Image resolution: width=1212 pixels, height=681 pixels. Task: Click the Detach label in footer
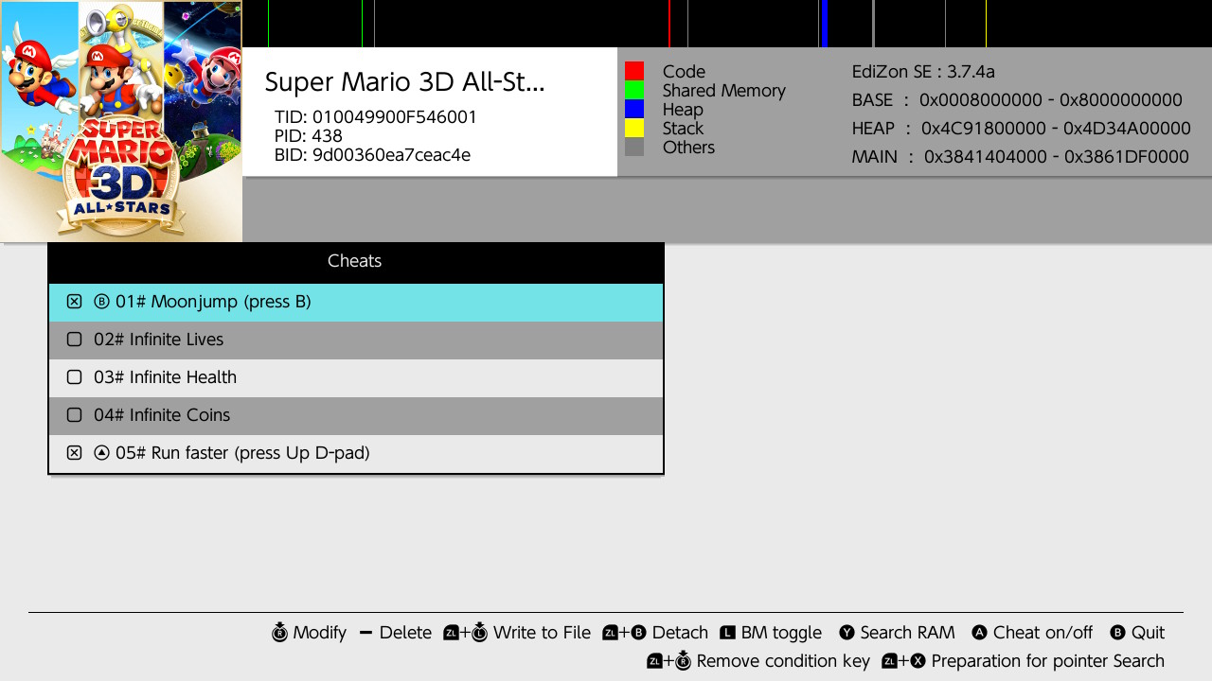point(680,633)
